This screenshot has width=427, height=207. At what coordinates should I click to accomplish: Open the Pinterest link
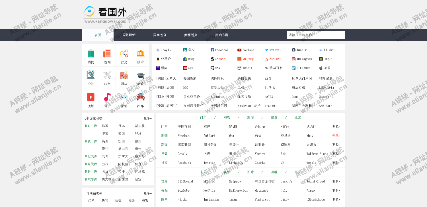(263, 199)
